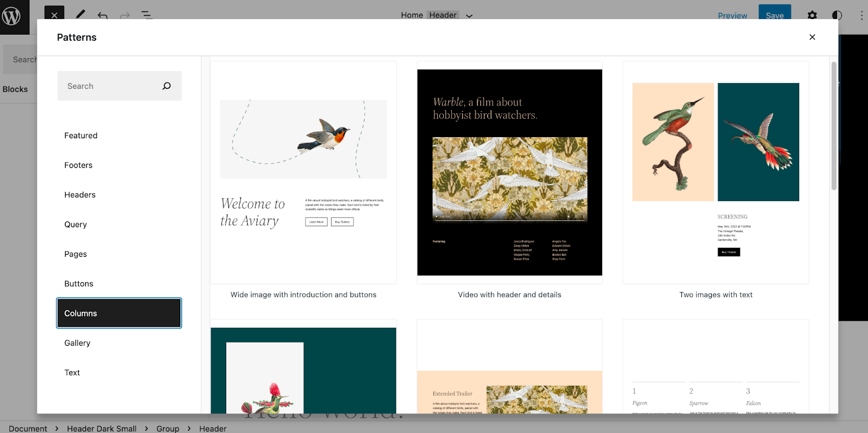
Task: Click the Patterns list vertical scrollbar
Action: point(834,126)
